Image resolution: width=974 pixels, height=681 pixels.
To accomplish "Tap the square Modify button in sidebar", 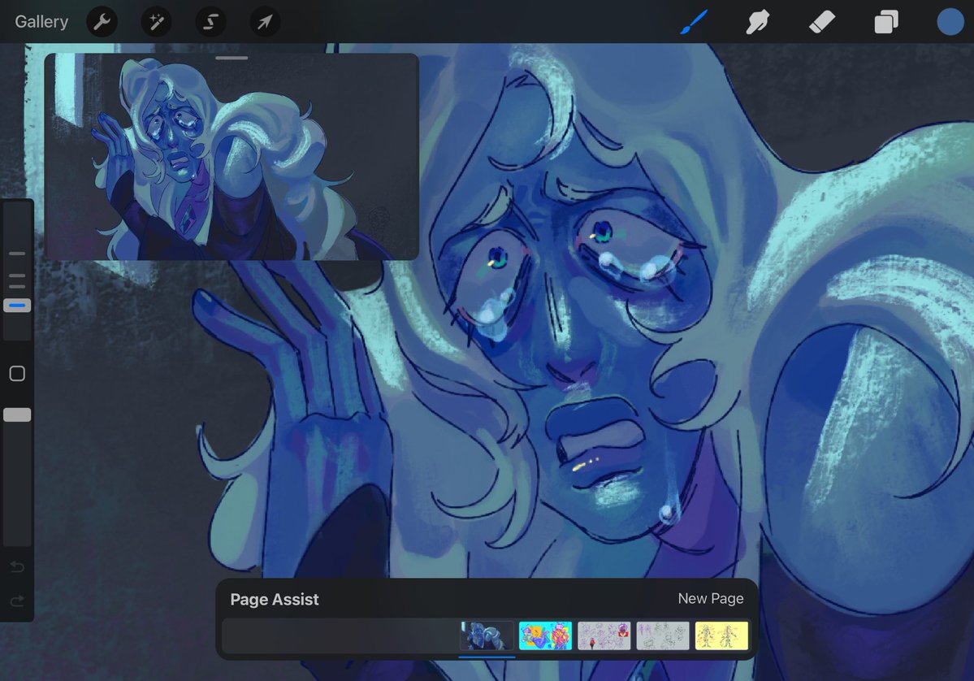I will [17, 374].
